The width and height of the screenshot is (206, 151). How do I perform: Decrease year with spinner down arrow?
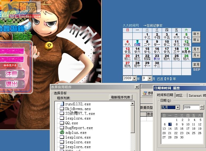pos(202,108)
